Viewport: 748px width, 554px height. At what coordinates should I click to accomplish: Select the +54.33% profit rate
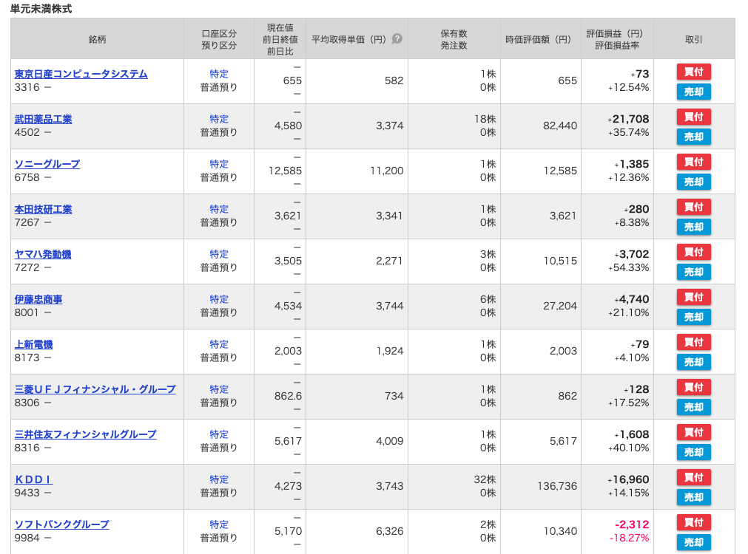629,267
